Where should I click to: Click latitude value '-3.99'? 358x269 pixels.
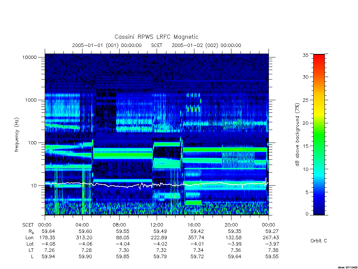click(x=235, y=244)
